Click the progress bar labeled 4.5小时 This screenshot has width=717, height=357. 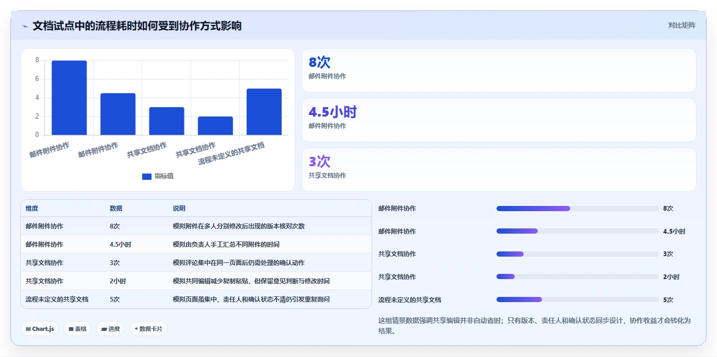point(577,231)
